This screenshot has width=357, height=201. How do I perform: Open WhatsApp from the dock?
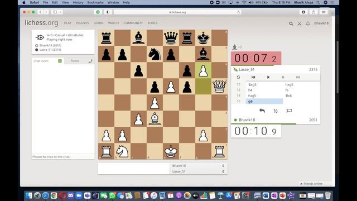(112, 195)
